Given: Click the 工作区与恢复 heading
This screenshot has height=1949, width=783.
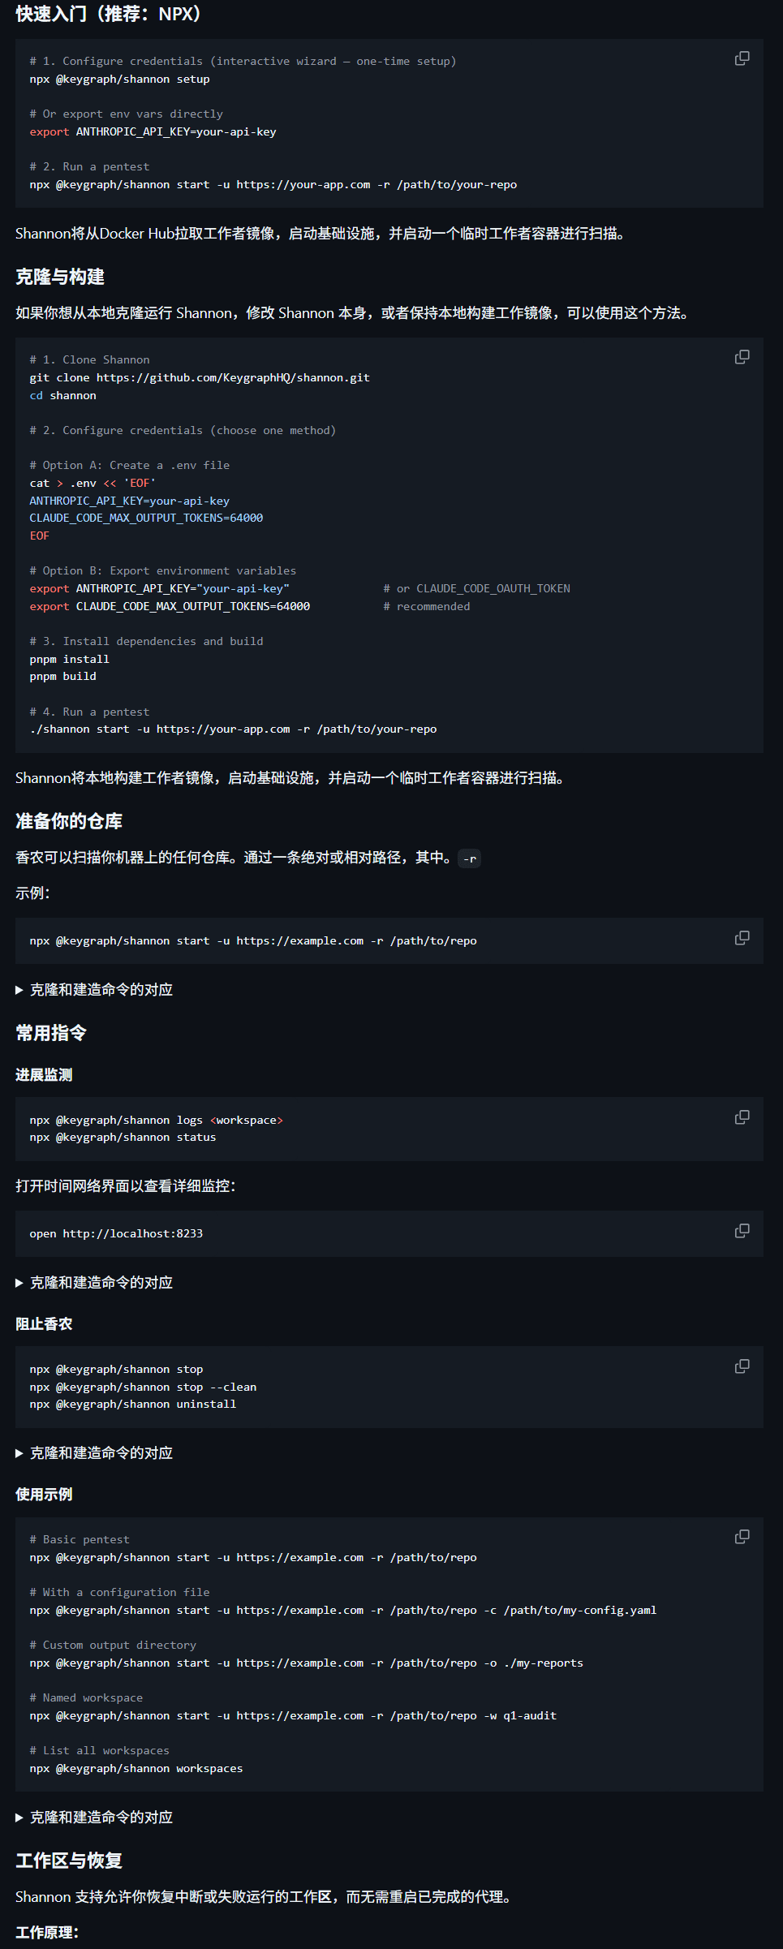Looking at the screenshot, I should coord(69,1861).
